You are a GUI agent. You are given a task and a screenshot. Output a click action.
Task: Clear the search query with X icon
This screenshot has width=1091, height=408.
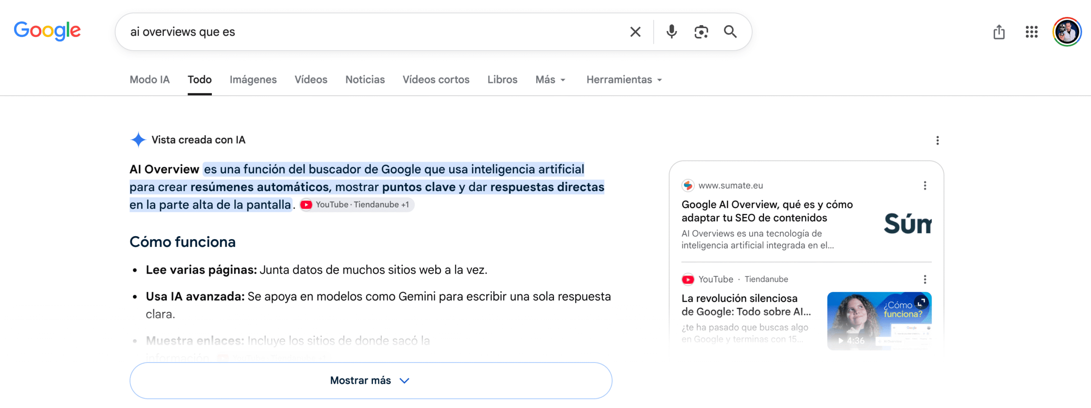pos(635,32)
